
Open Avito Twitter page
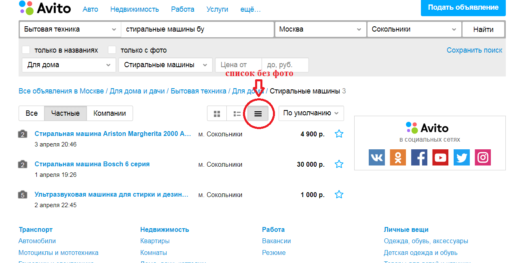(x=462, y=157)
